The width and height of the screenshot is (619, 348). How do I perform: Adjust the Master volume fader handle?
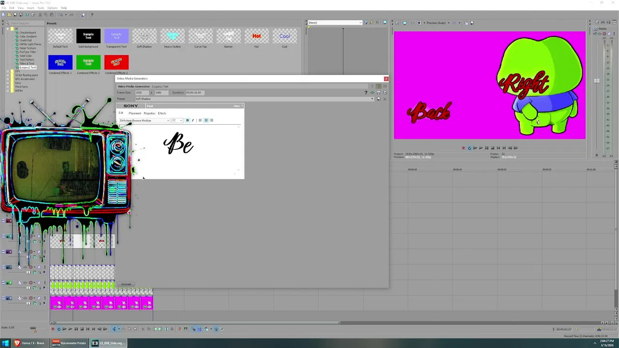pyautogui.click(x=597, y=81)
